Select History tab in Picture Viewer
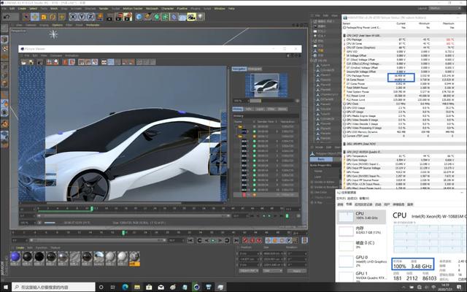467x292 pixels. point(238,109)
